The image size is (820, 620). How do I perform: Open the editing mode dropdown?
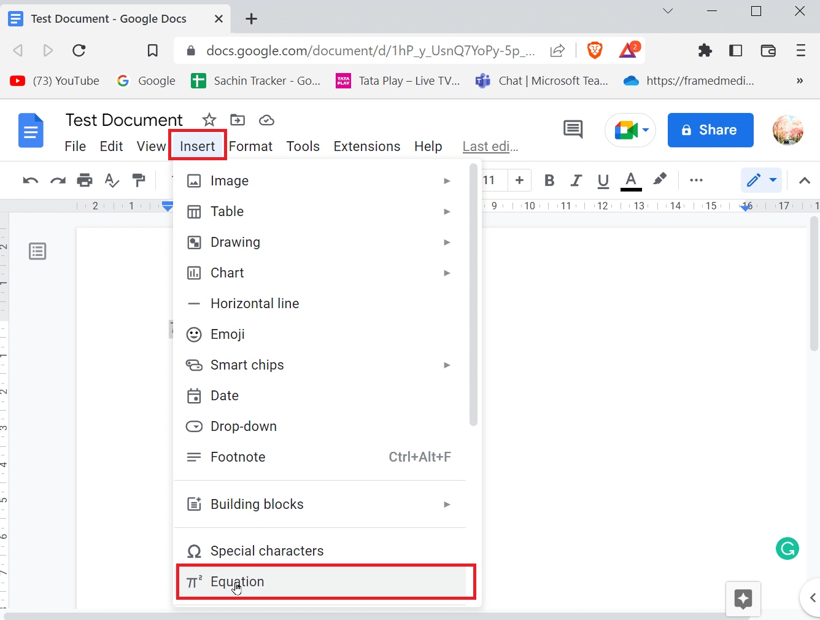[x=761, y=180]
